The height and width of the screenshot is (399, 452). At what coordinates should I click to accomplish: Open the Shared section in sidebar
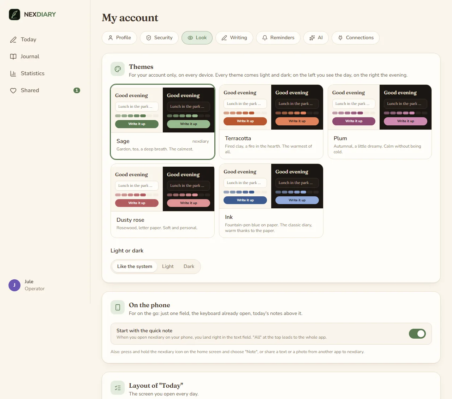45,90
